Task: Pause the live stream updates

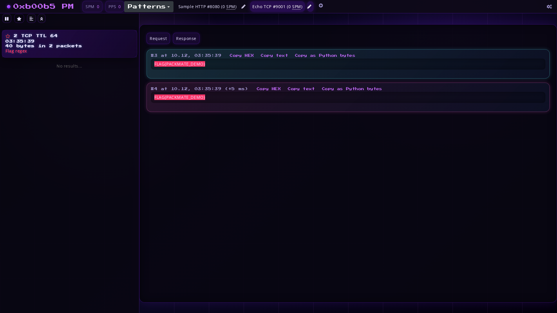Action: point(7,19)
